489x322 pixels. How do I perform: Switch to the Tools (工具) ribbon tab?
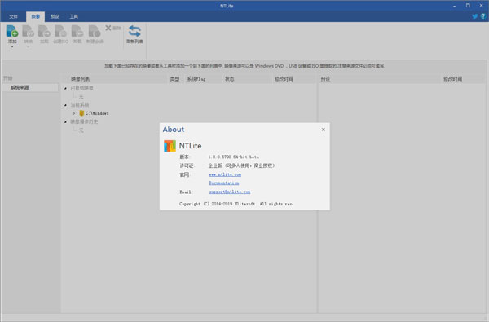coord(73,16)
